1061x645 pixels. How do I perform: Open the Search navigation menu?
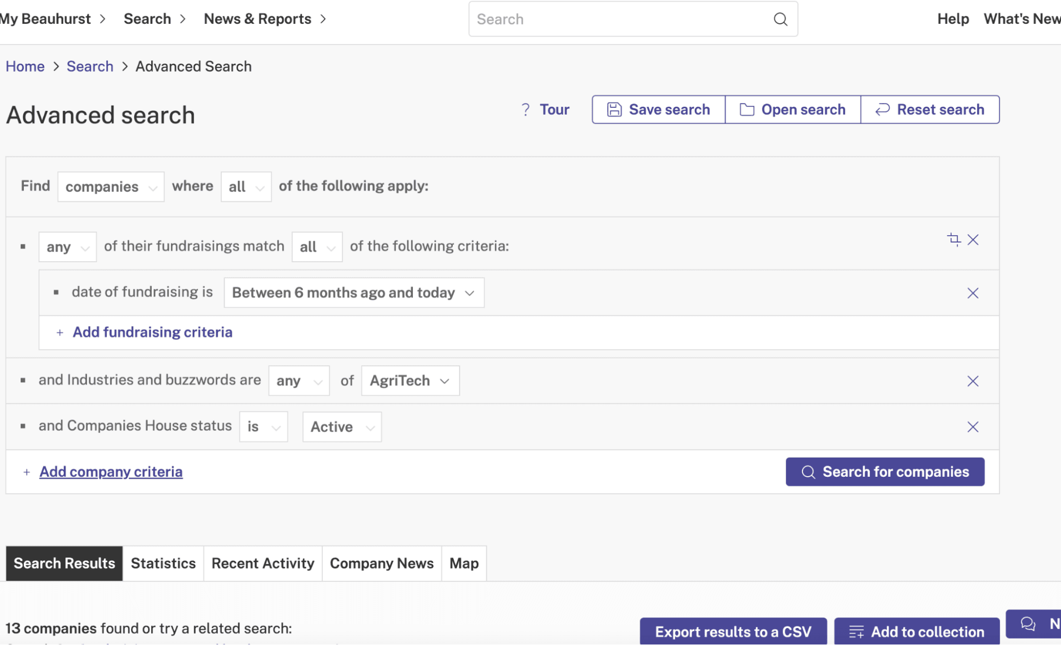point(155,19)
